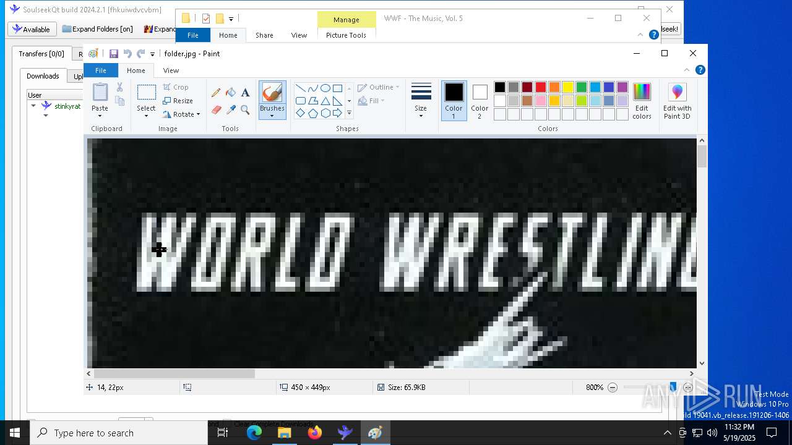This screenshot has height=445, width=792.
Task: Collapse the stinkyrat tree node in SoulseekQt
Action: [33, 106]
